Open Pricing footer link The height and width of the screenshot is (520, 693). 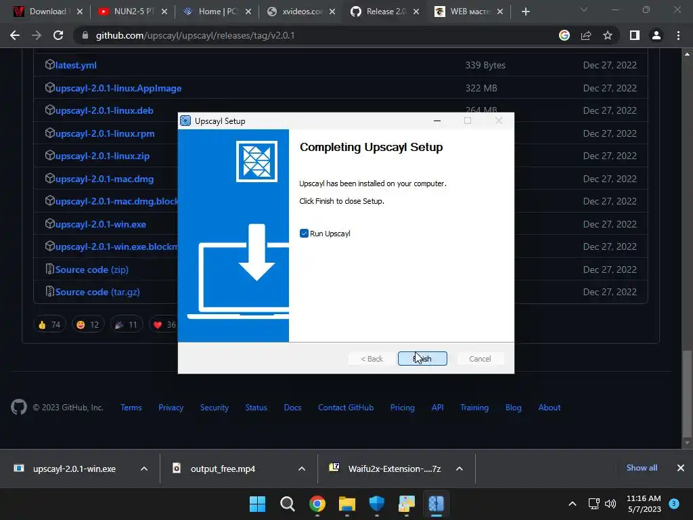click(403, 408)
